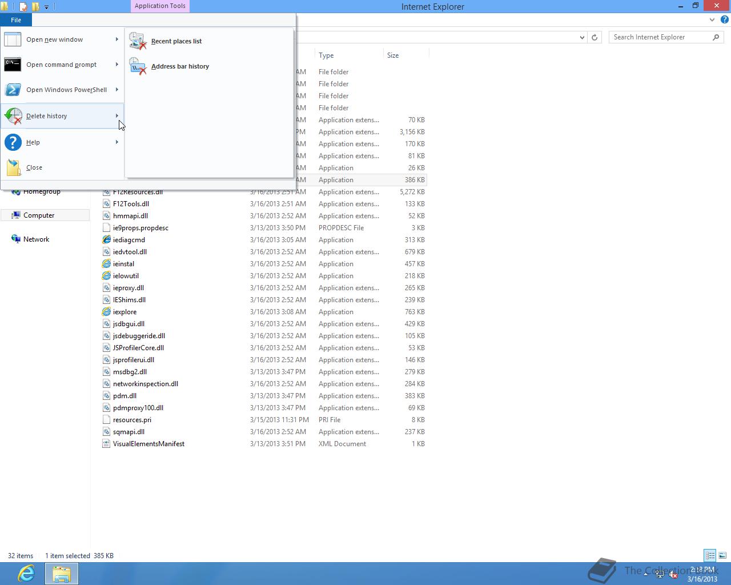Viewport: 731px width, 585px height.
Task: Select the file jsdbgui.dll
Action: (128, 324)
